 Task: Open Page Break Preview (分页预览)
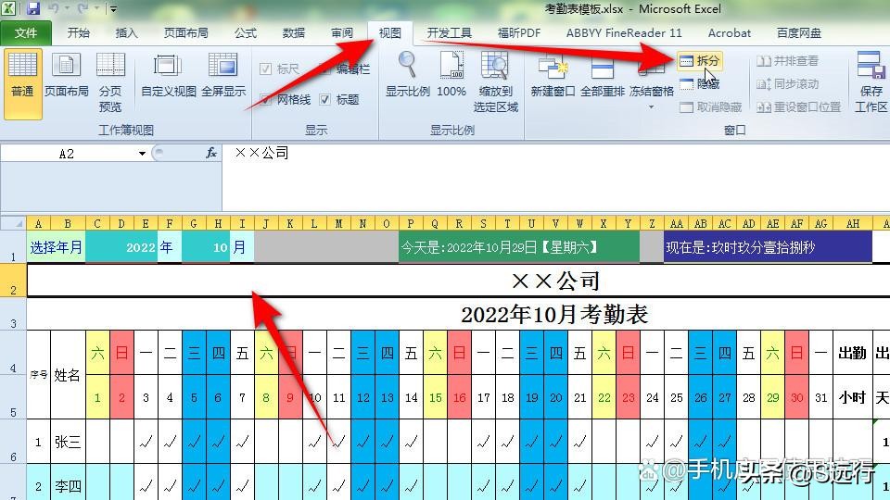[x=110, y=82]
